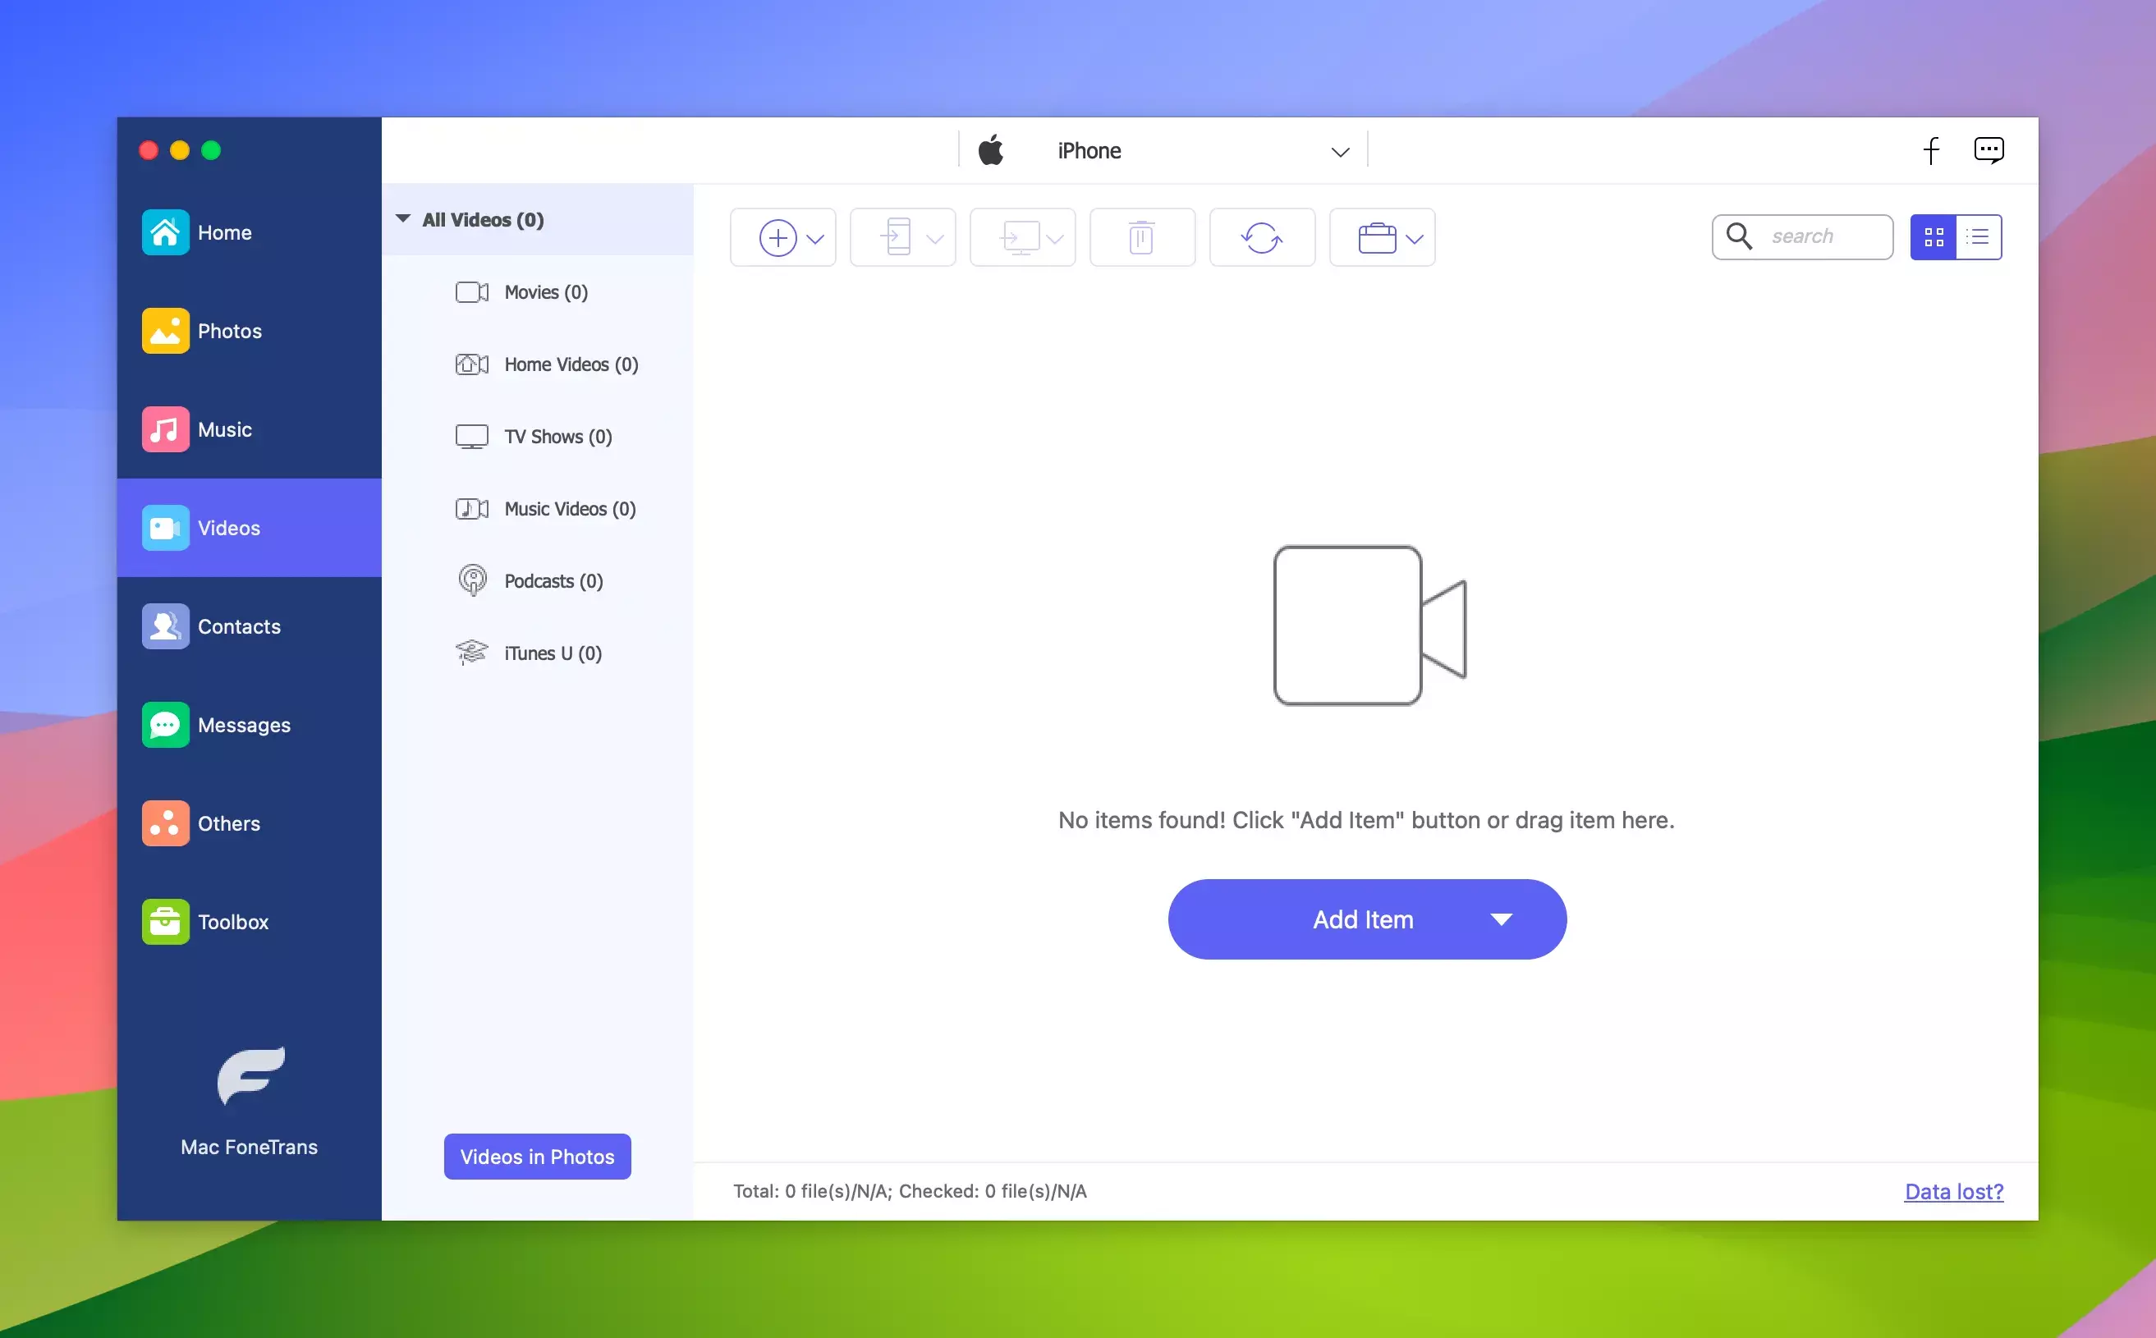Select Music Videos category
Image resolution: width=2156 pixels, height=1338 pixels.
(569, 509)
